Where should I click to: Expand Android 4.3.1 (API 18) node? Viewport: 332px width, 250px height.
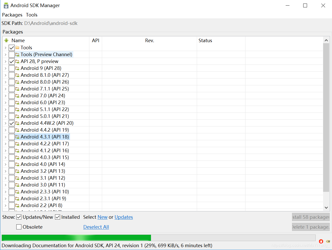pyautogui.click(x=5, y=137)
